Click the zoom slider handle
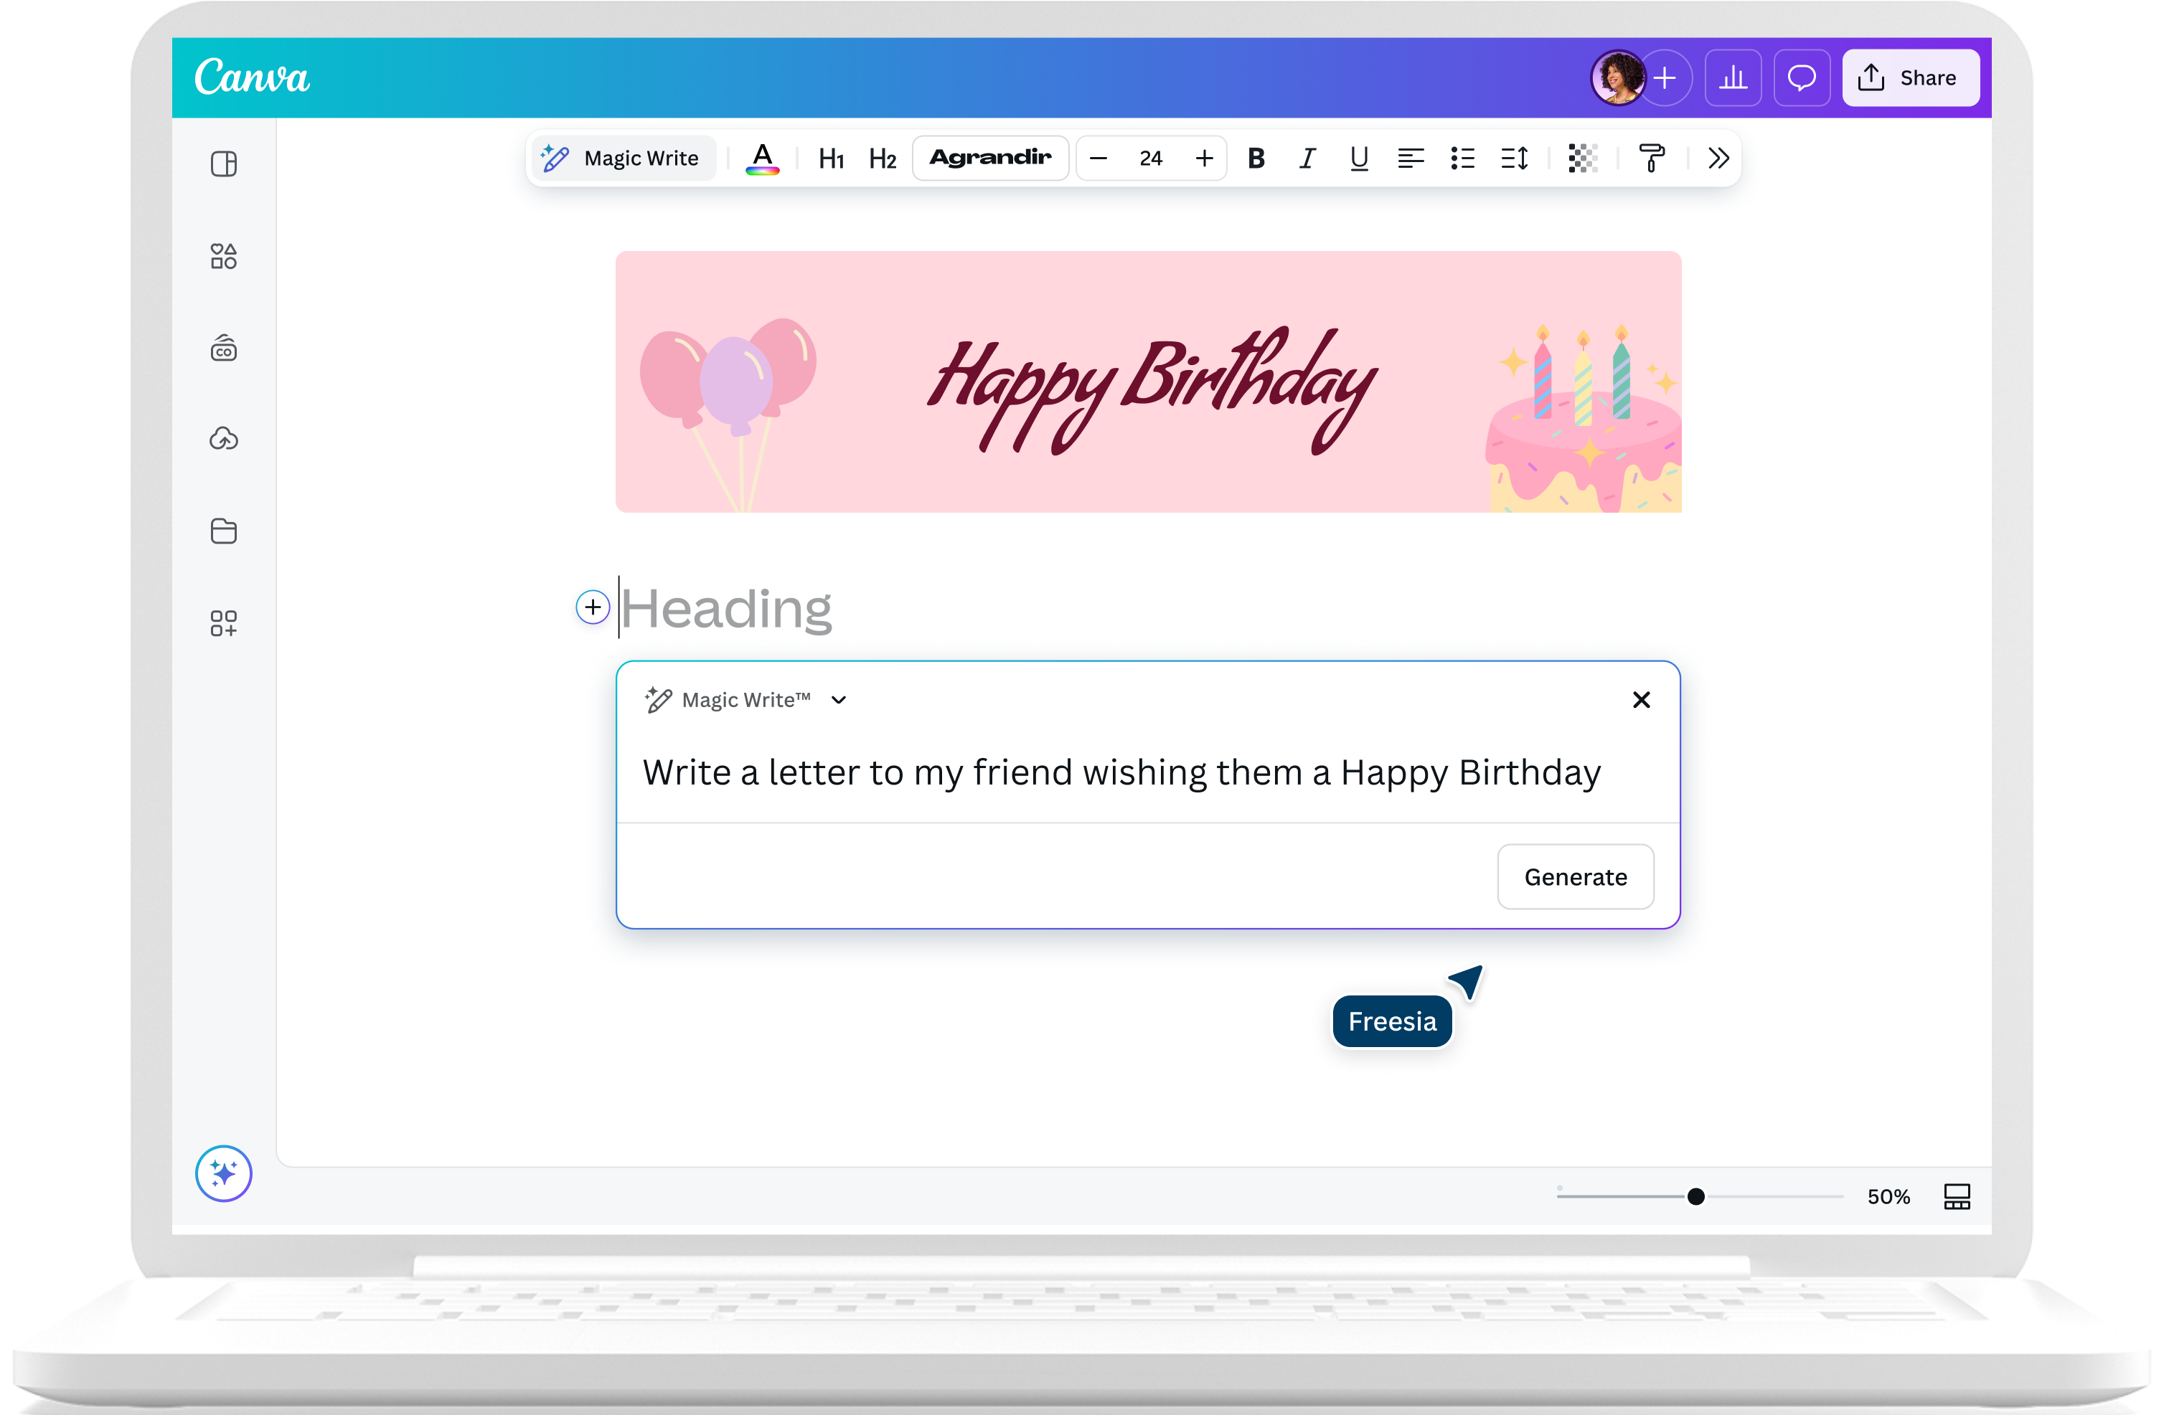Viewport: 2164px width, 1415px height. (1695, 1197)
